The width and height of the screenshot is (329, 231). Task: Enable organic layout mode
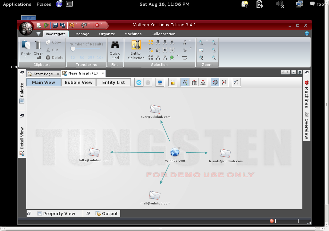point(185,83)
